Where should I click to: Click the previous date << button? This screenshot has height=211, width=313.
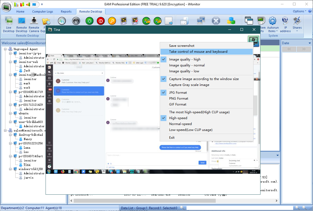tap(289, 49)
